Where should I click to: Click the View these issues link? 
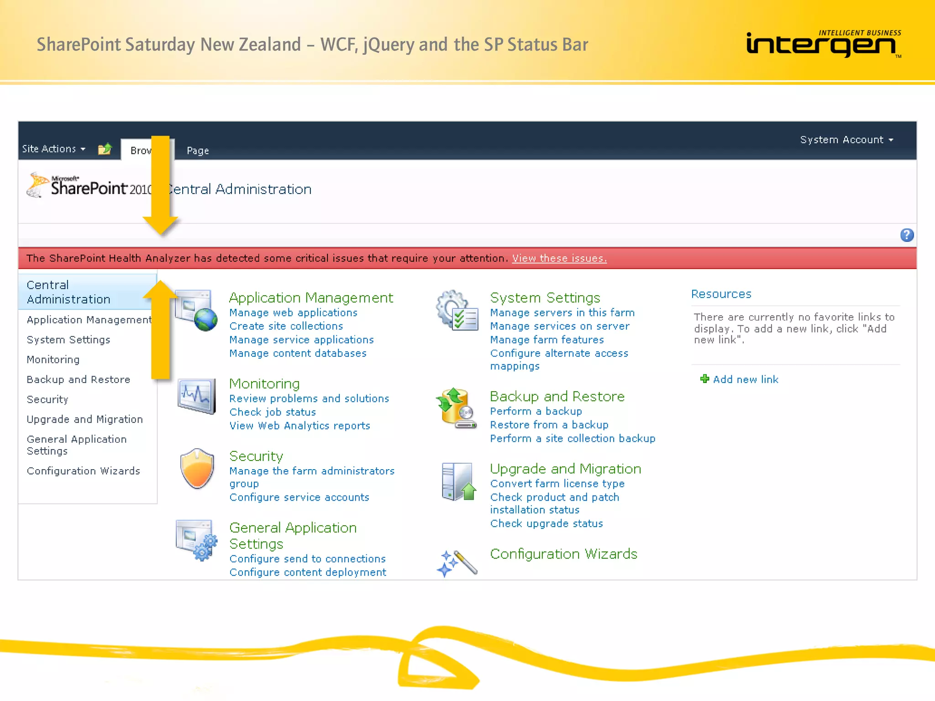click(559, 258)
